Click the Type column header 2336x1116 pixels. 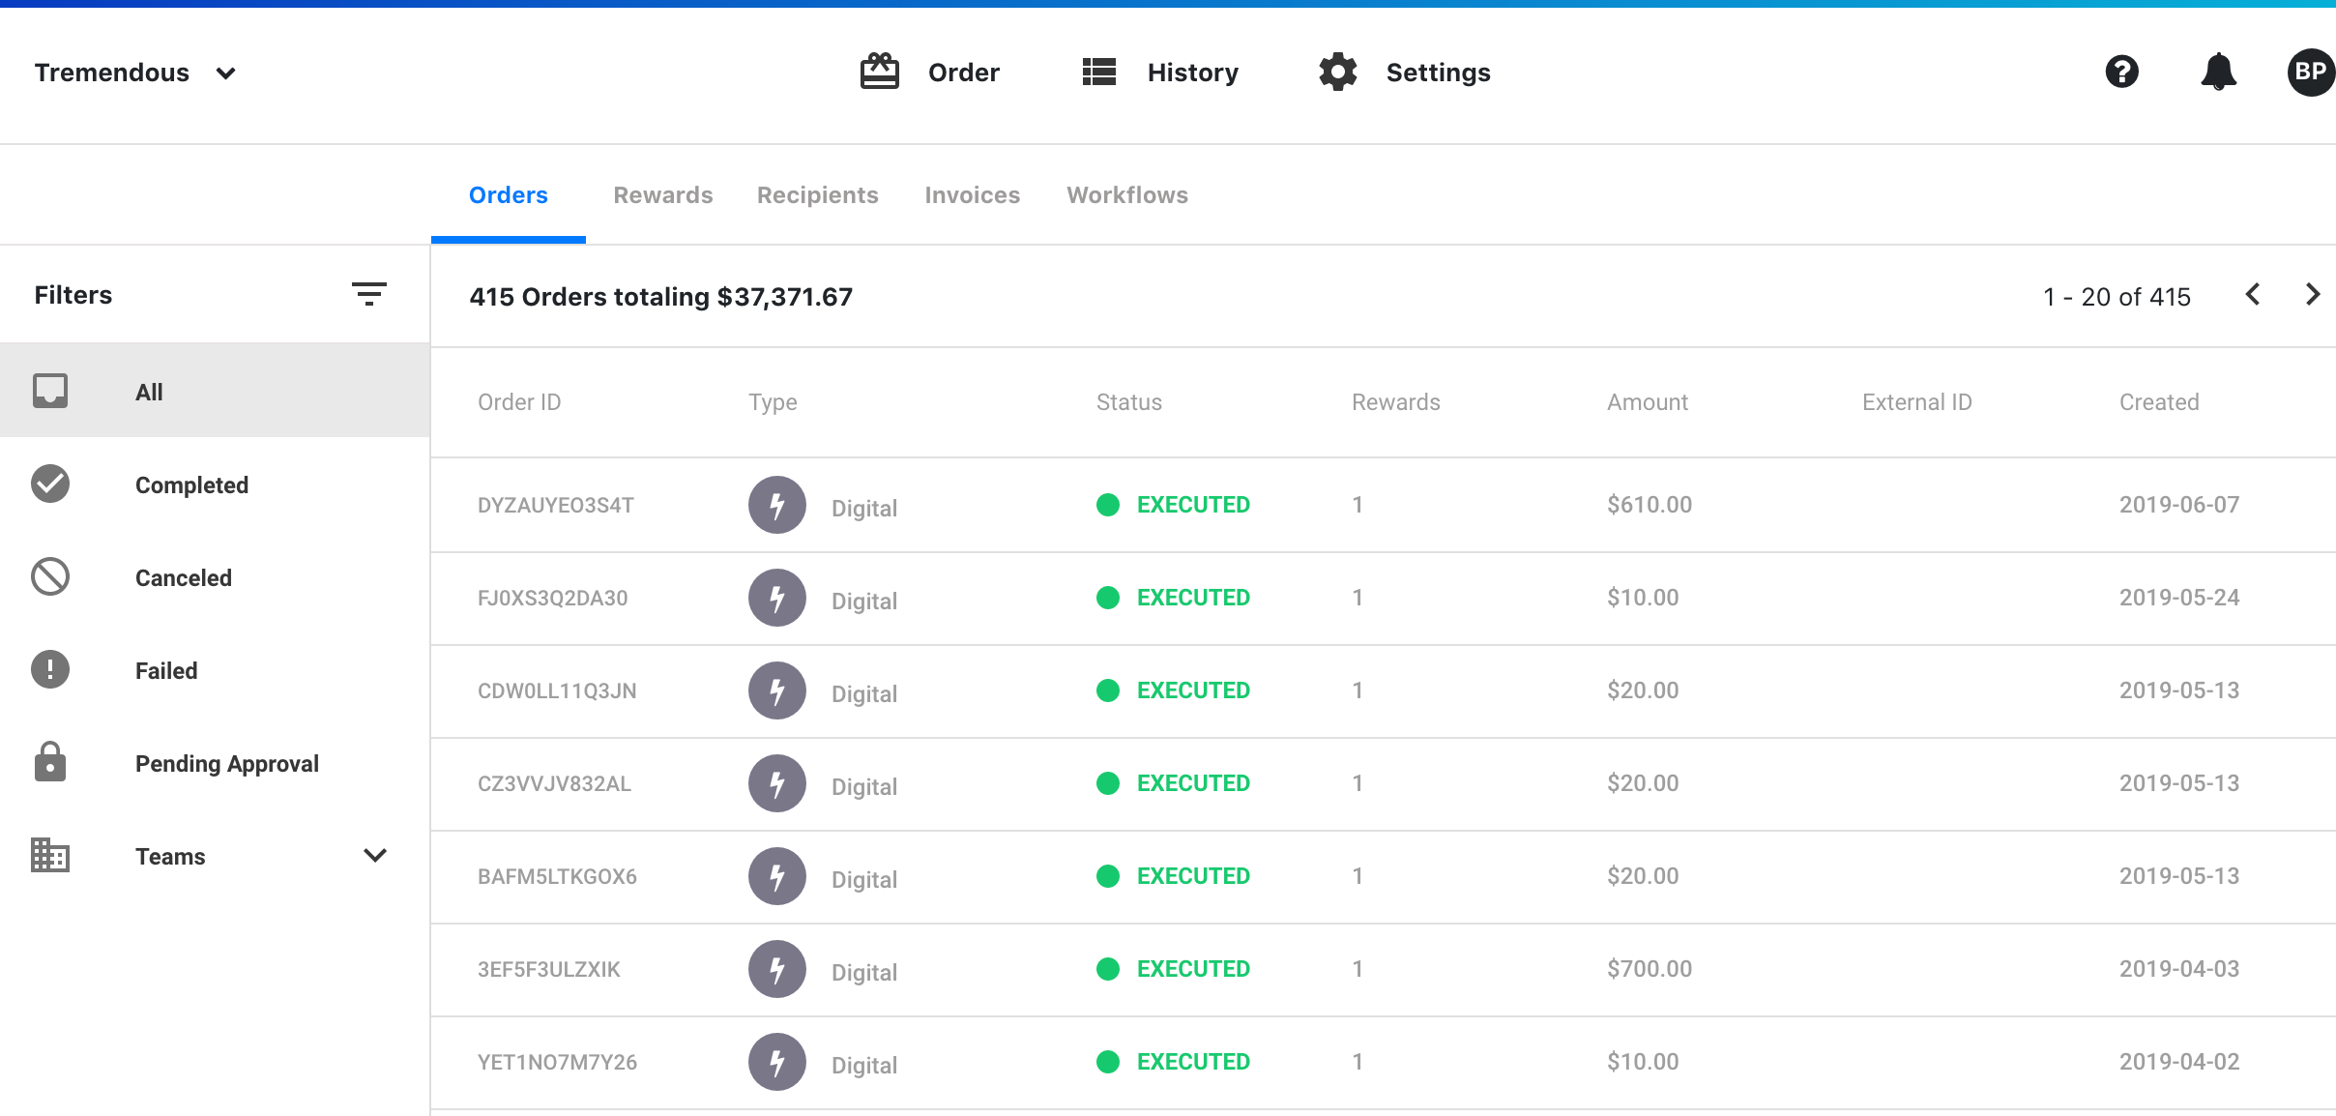(x=773, y=402)
